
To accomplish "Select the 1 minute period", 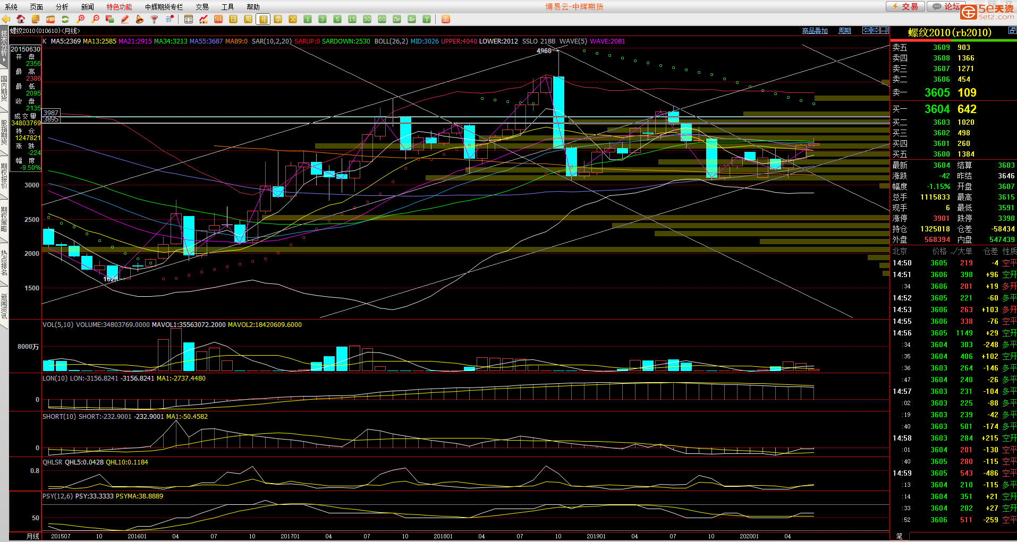I will click(308, 19).
